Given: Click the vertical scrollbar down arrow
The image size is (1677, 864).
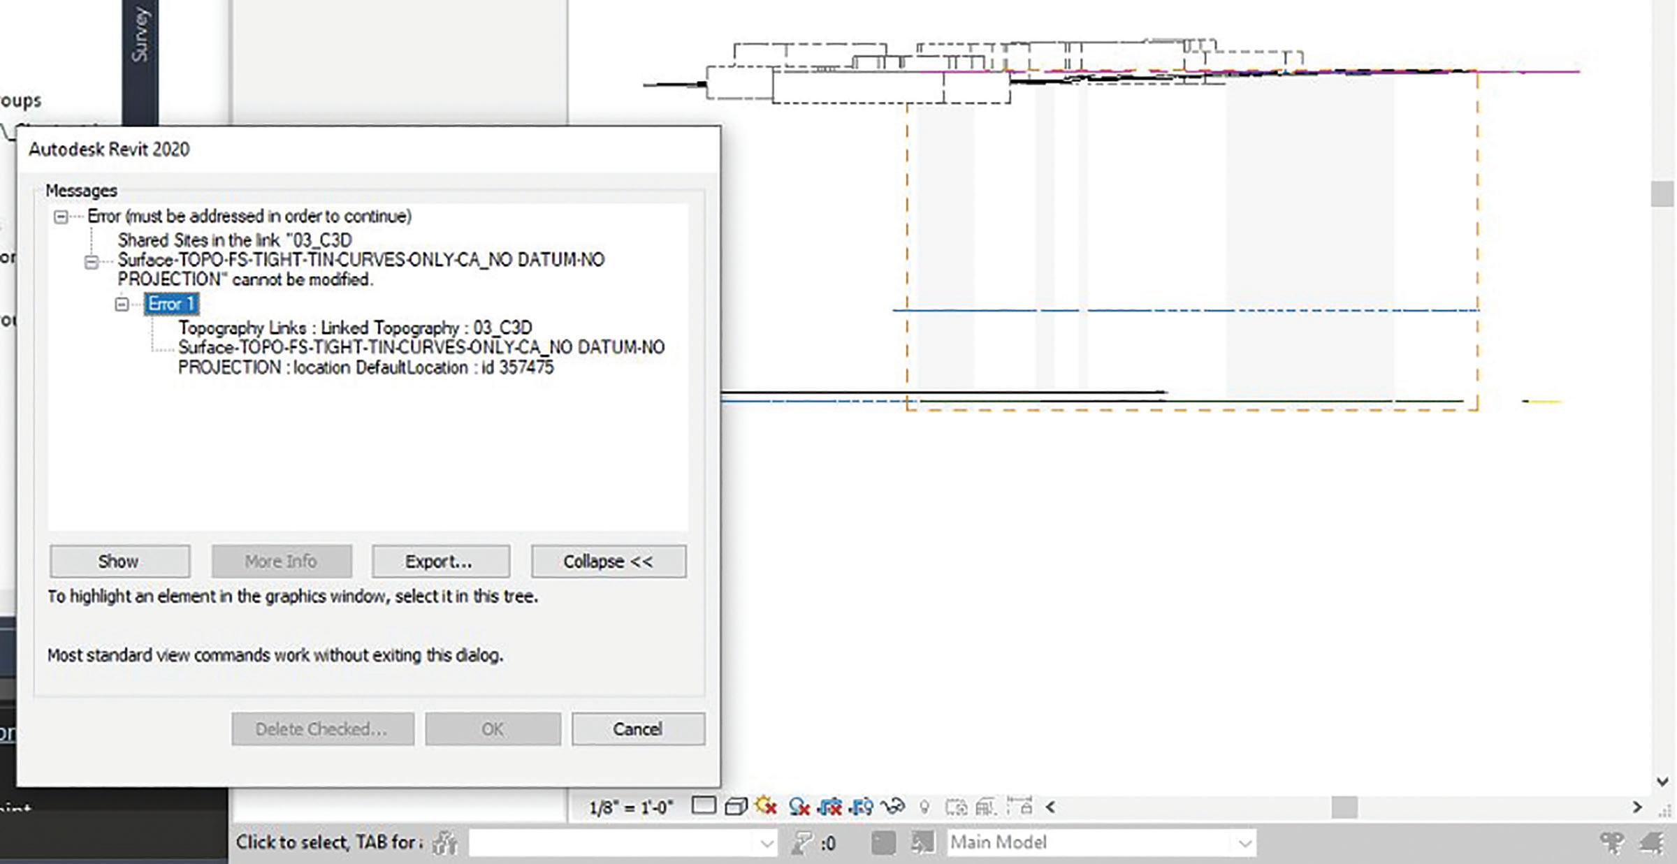Looking at the screenshot, I should click(1663, 782).
